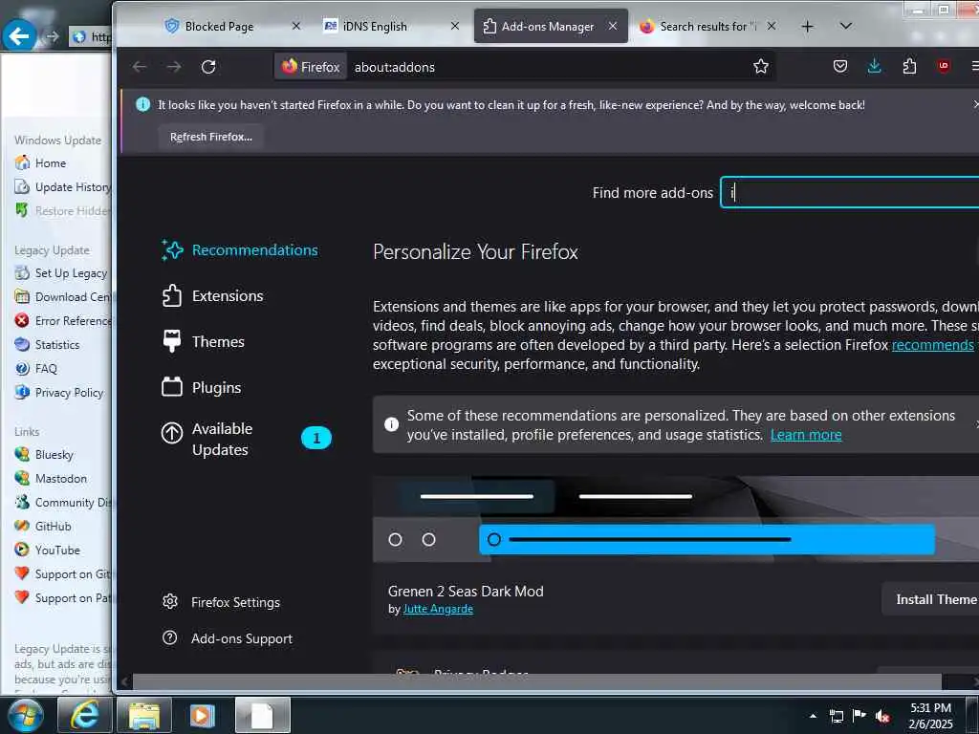Follow the recommends link in the description
The image size is (979, 734).
click(933, 345)
